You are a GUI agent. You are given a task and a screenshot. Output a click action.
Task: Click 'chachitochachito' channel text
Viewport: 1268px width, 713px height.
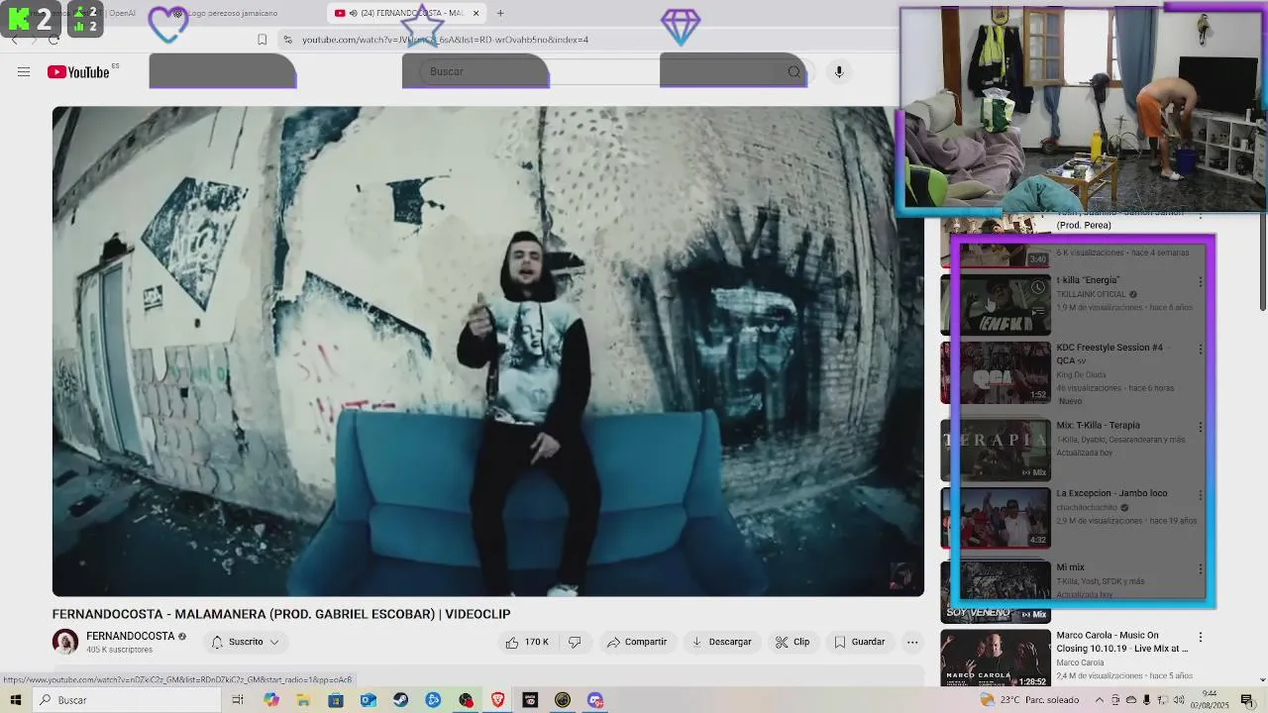1086,507
